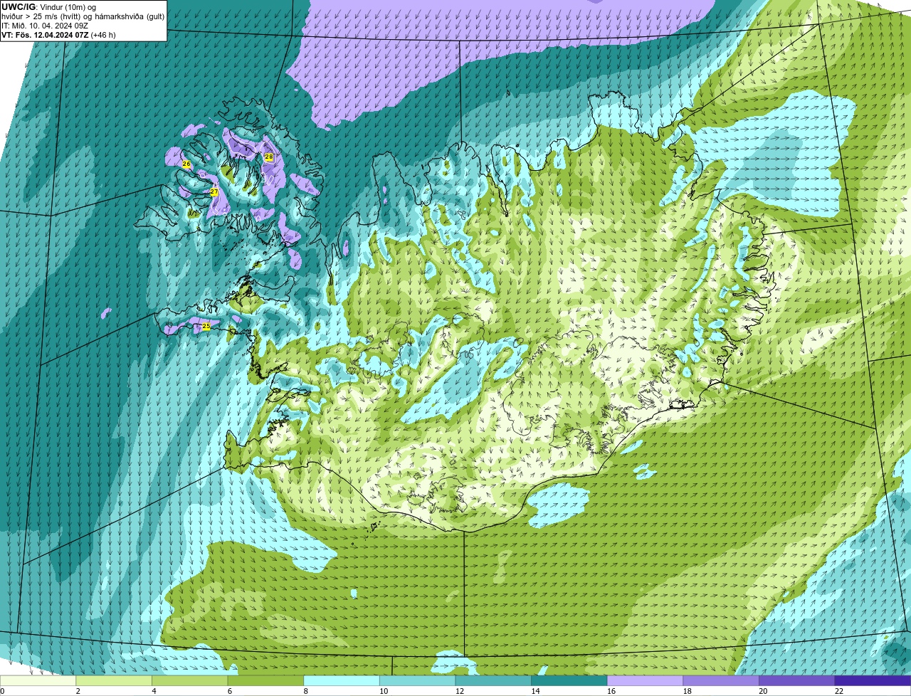This screenshot has width=911, height=696.
Task: Select the dark indigo swatch above 22
Action: click(x=873, y=680)
